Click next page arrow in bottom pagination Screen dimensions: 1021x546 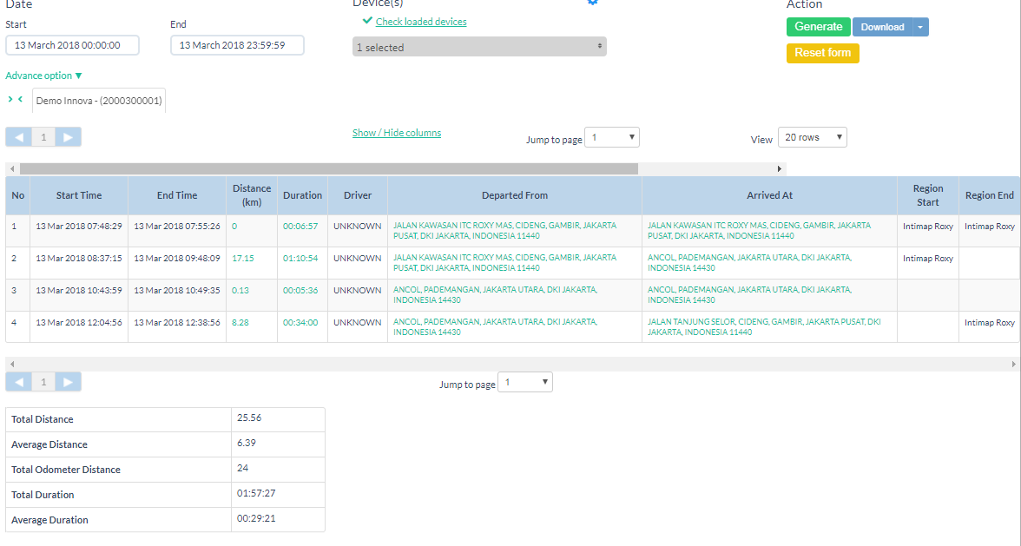point(69,381)
